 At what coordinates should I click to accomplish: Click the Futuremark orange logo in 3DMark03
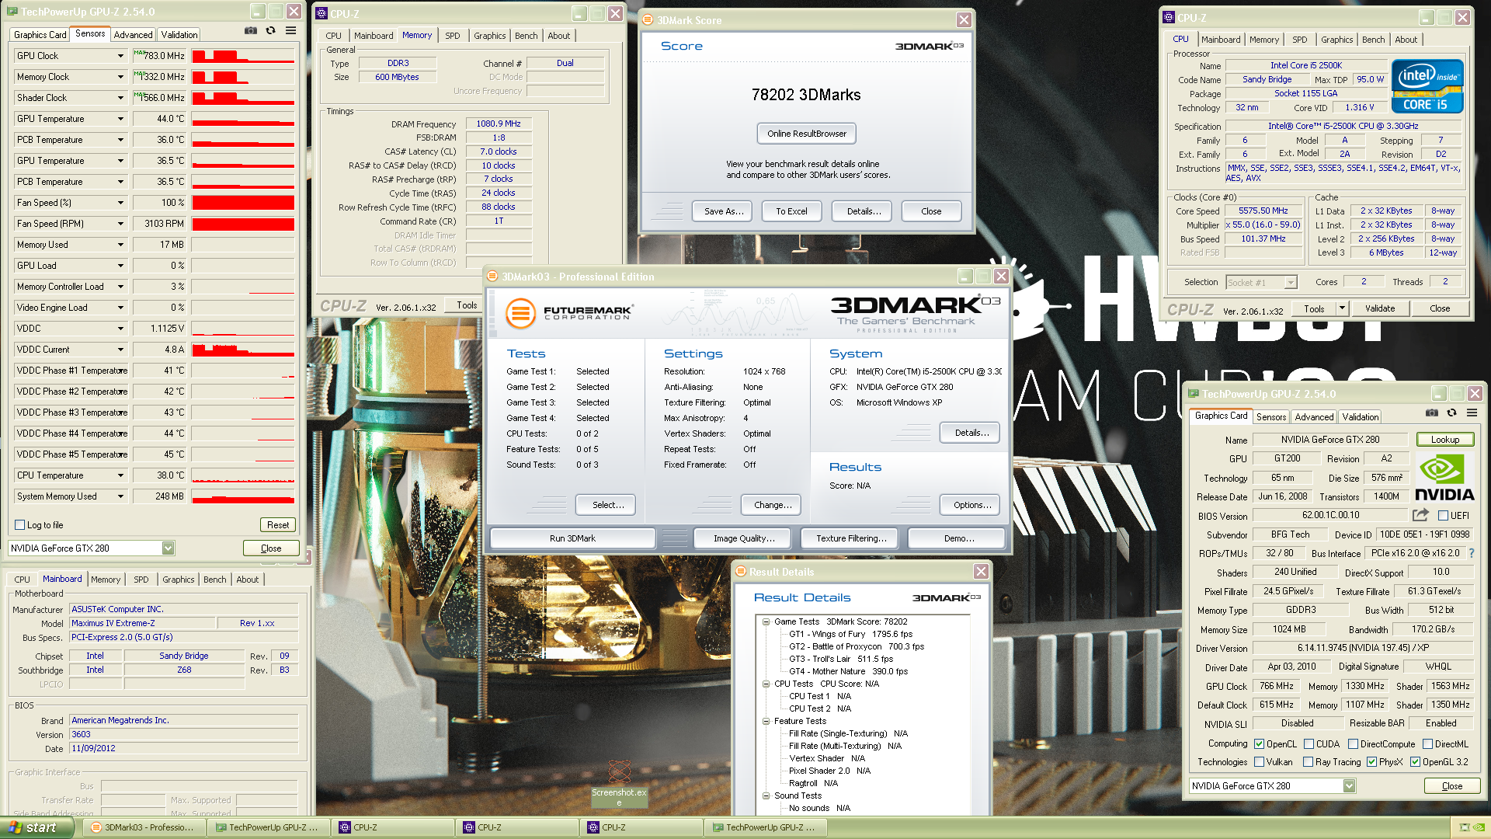click(520, 314)
